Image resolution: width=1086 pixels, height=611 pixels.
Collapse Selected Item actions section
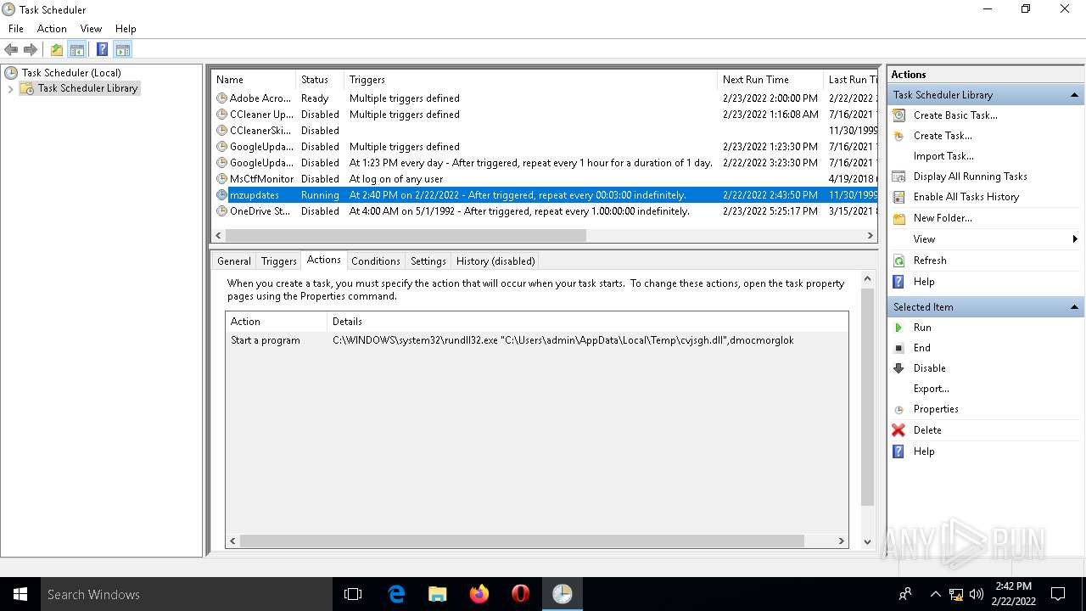click(x=1074, y=307)
